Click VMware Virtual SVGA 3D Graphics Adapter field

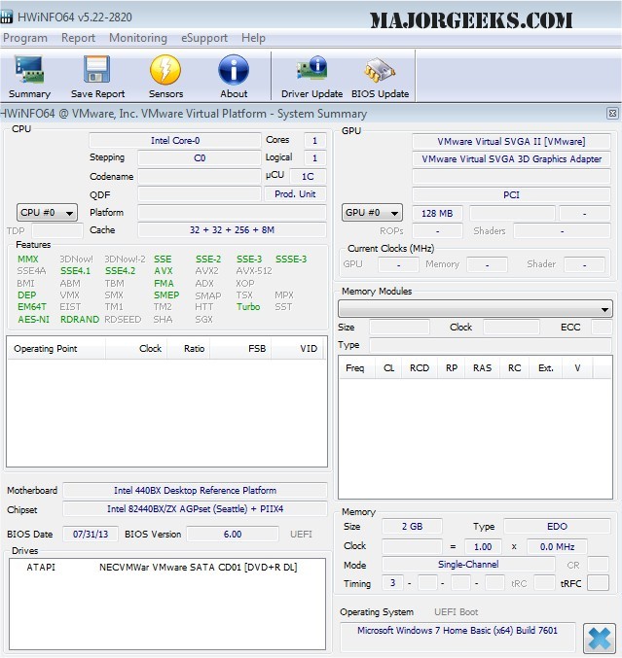click(x=511, y=159)
